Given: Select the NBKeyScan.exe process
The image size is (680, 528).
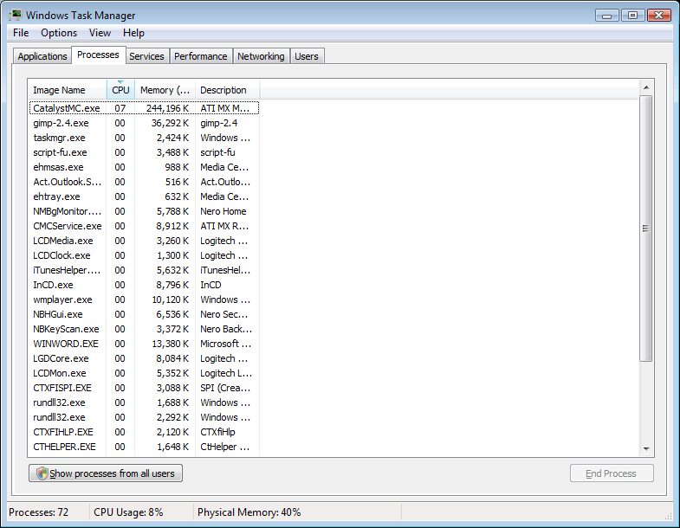Looking at the screenshot, I should (144, 330).
